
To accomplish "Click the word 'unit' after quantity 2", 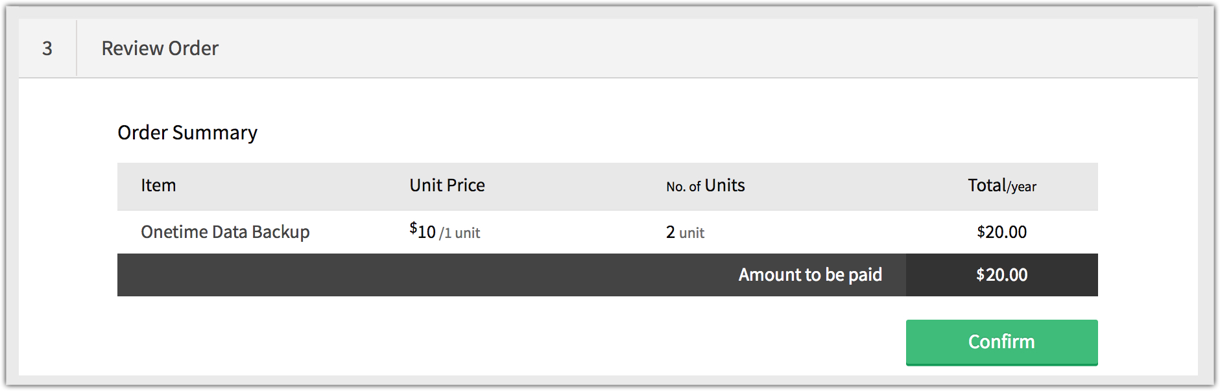I will pos(691,233).
